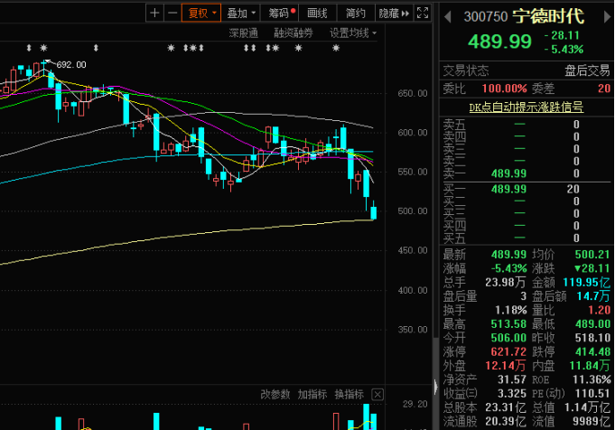Screen dimensions: 615x430
Task: Click the 融资融券 label
Action: 294,33
